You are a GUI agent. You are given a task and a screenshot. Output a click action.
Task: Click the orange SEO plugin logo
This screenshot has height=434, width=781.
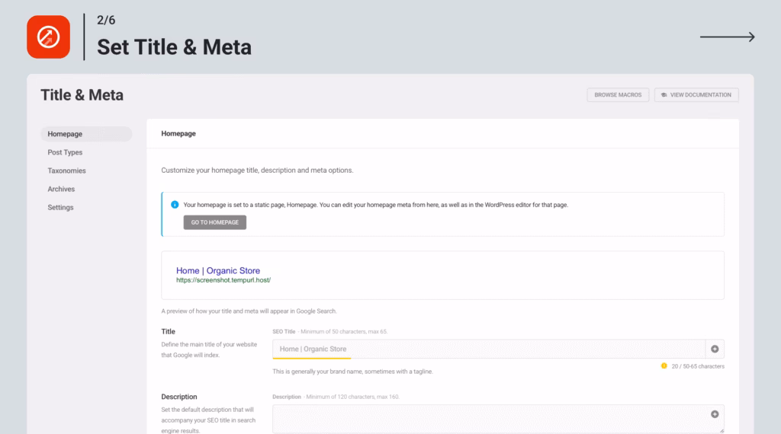pos(48,37)
